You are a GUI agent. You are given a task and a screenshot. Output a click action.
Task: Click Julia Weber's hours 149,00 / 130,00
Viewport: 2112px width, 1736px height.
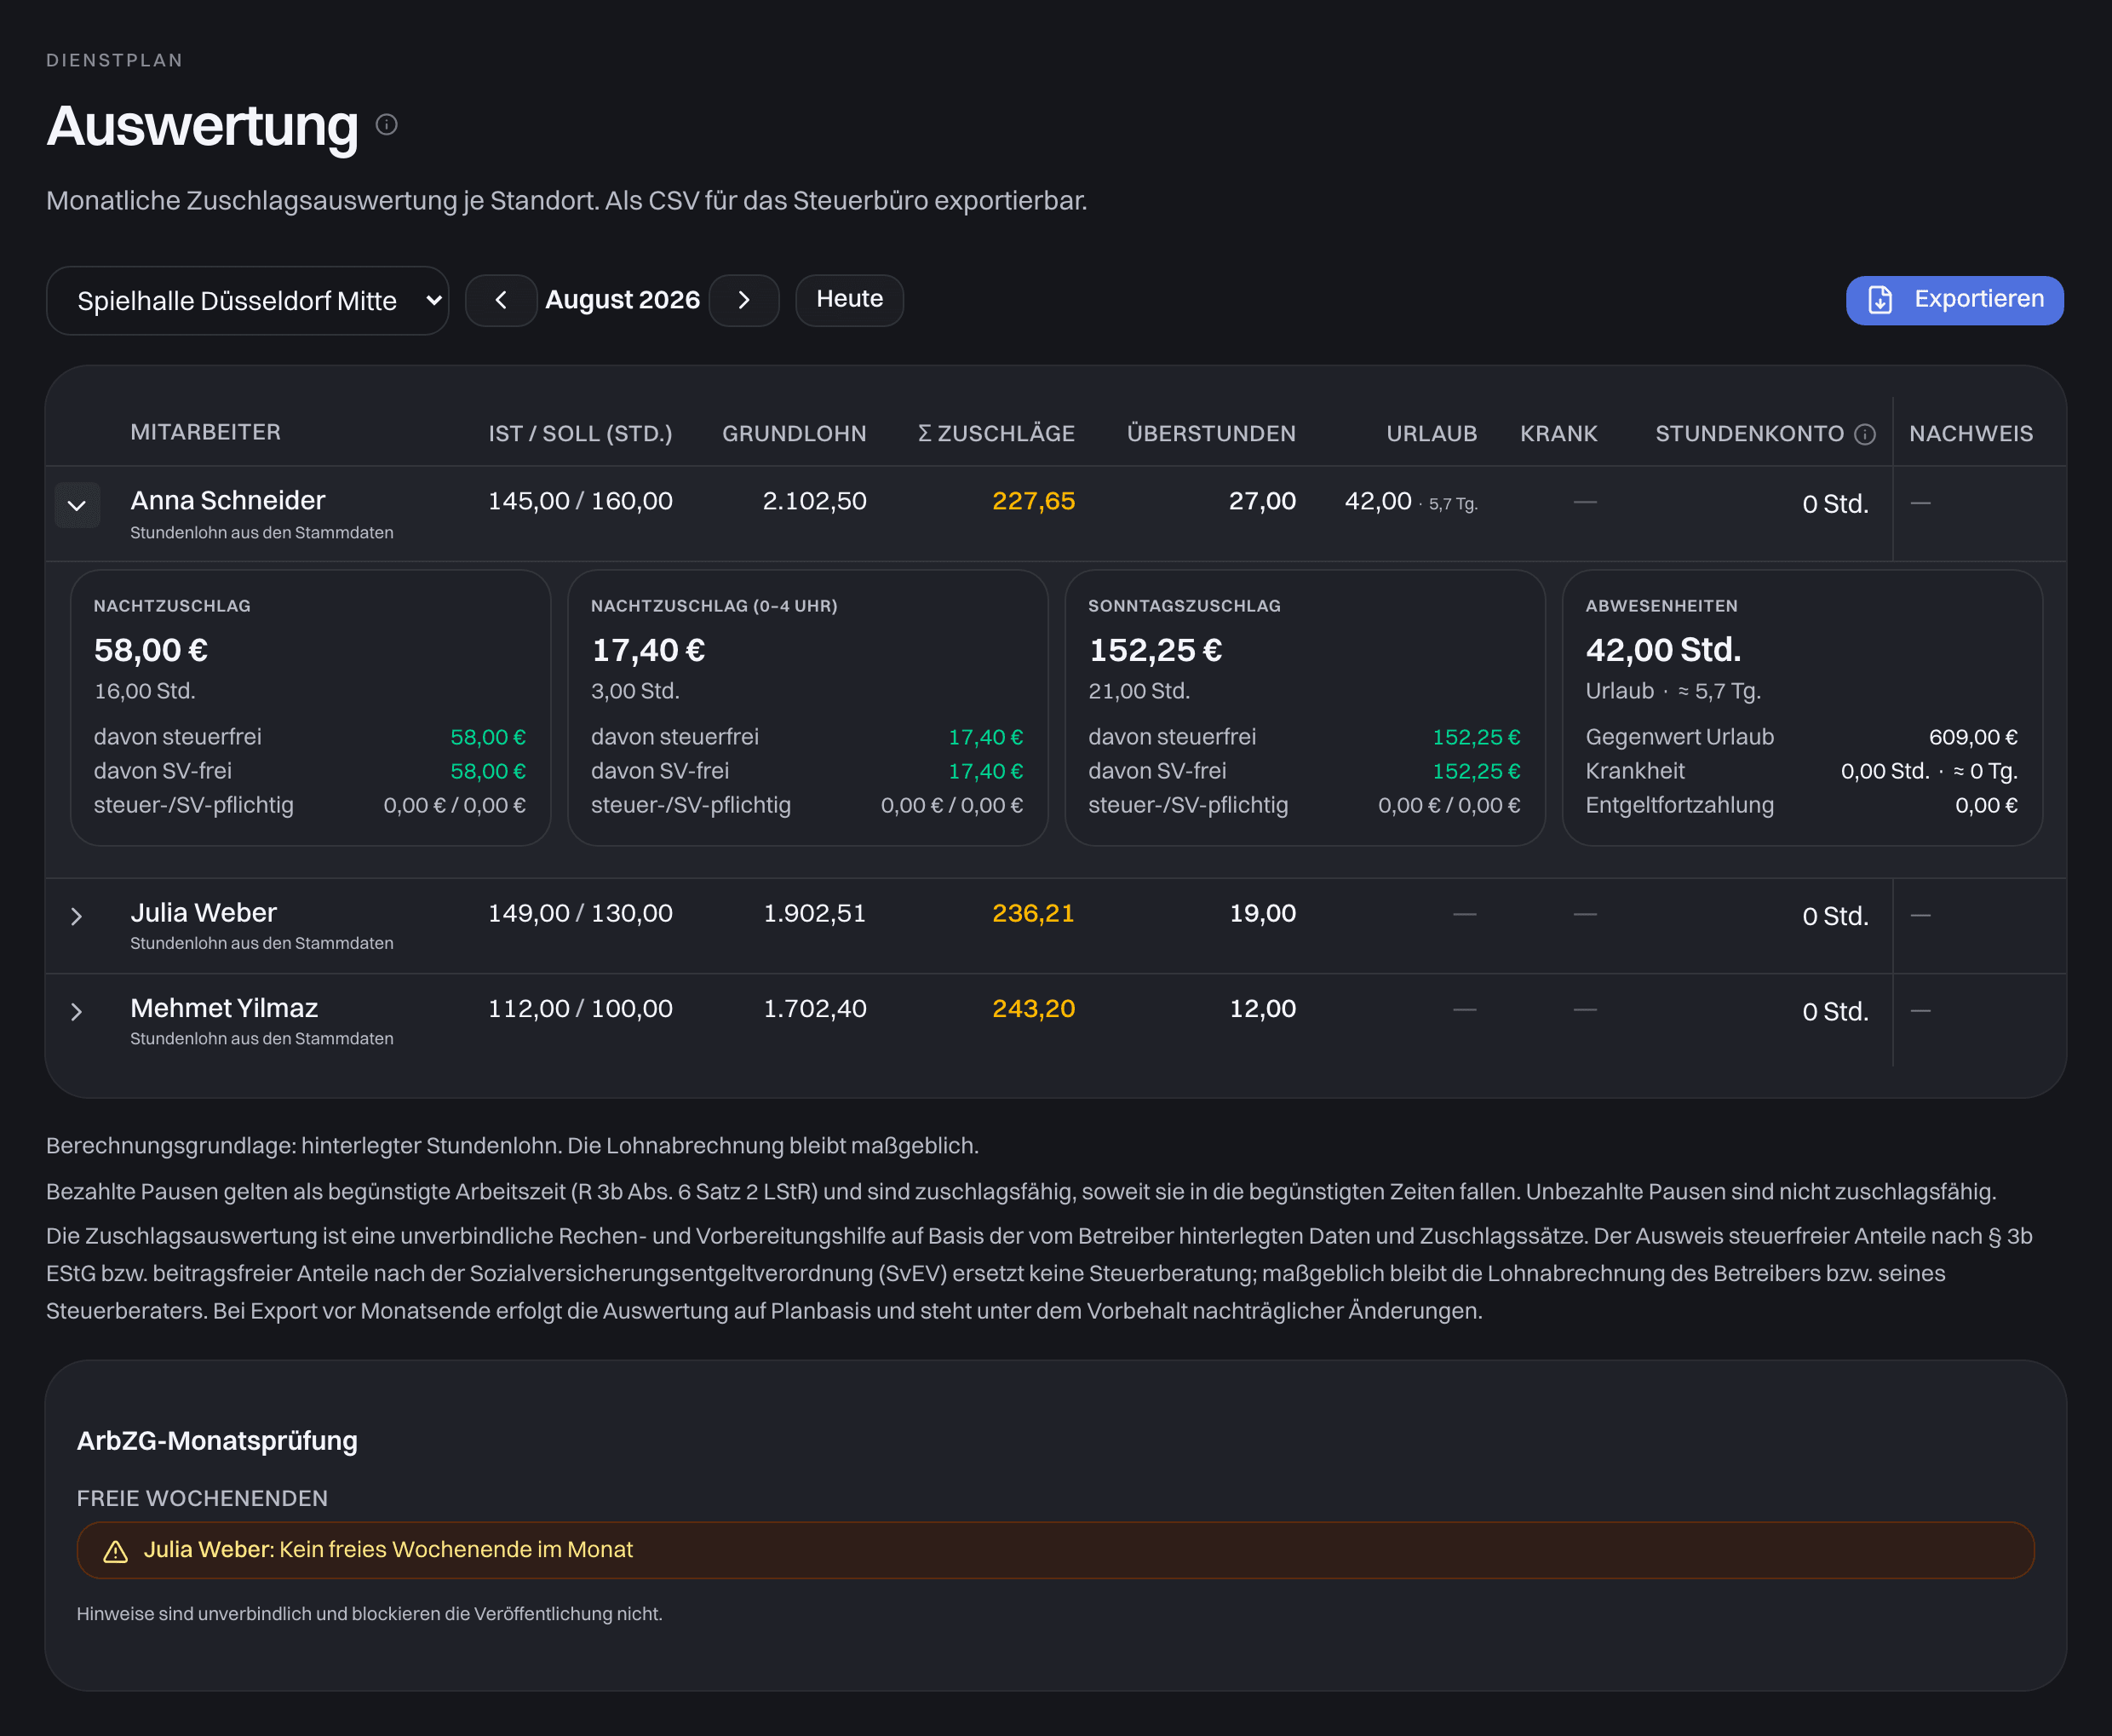[x=580, y=913]
